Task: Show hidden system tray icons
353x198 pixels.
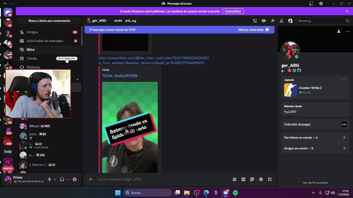Action: pyautogui.click(x=313, y=193)
